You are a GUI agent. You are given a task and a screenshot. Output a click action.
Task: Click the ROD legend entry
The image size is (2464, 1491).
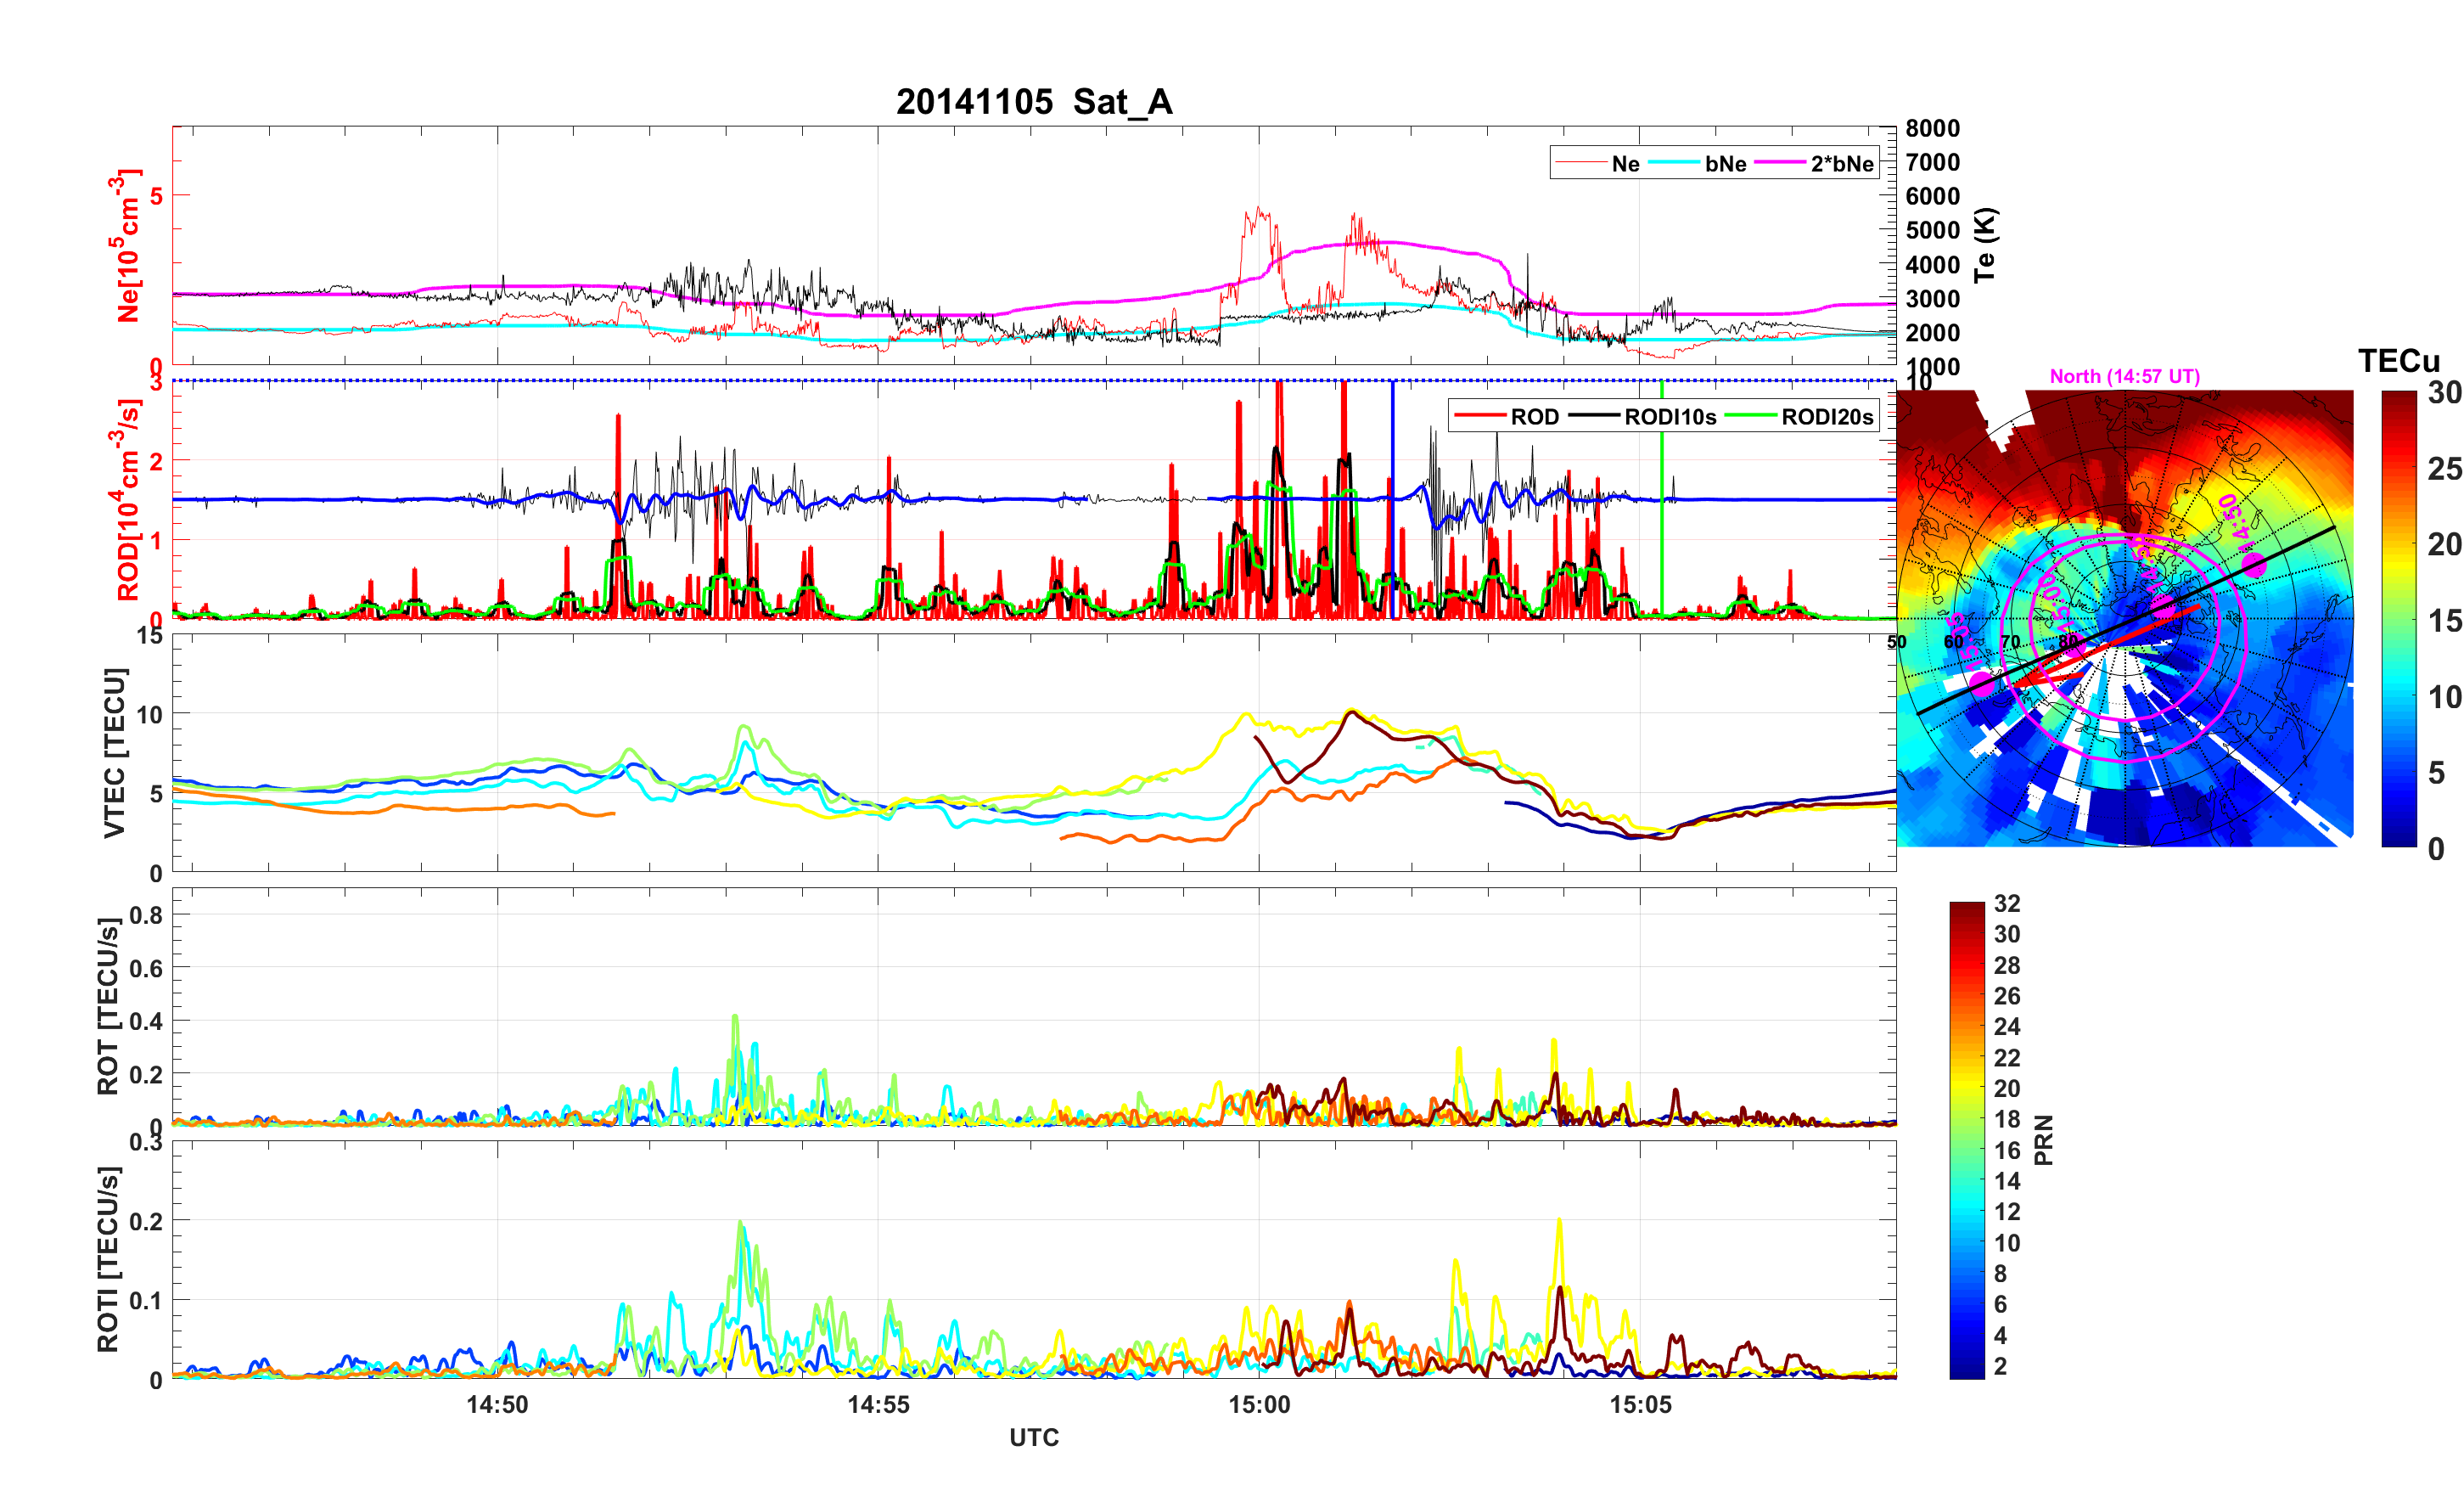point(1533,417)
